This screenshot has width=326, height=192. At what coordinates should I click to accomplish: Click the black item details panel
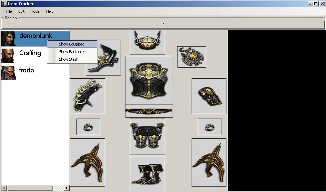point(276,111)
